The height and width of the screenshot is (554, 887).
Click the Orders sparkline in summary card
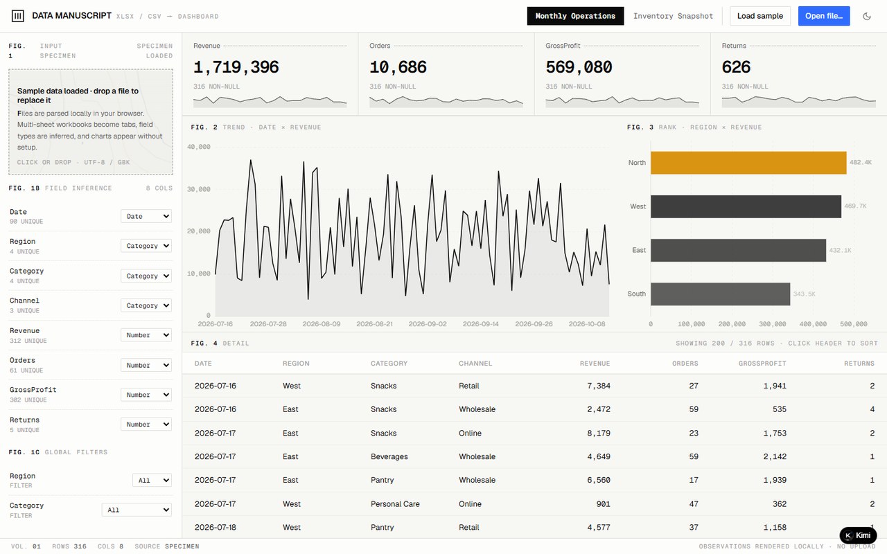tap(446, 101)
